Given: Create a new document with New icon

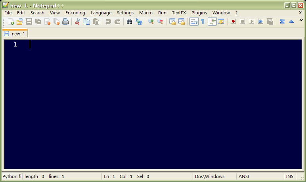Looking at the screenshot, I should pos(11,21).
